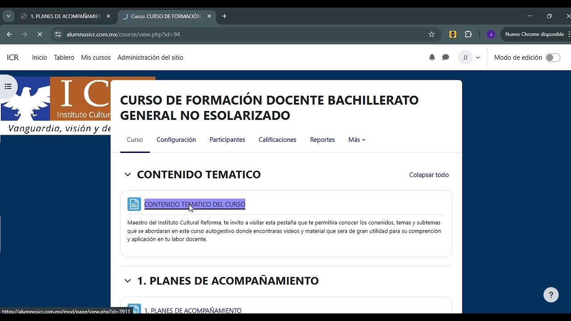
Task: Open the Chrome profile J avatar
Action: tap(491, 34)
